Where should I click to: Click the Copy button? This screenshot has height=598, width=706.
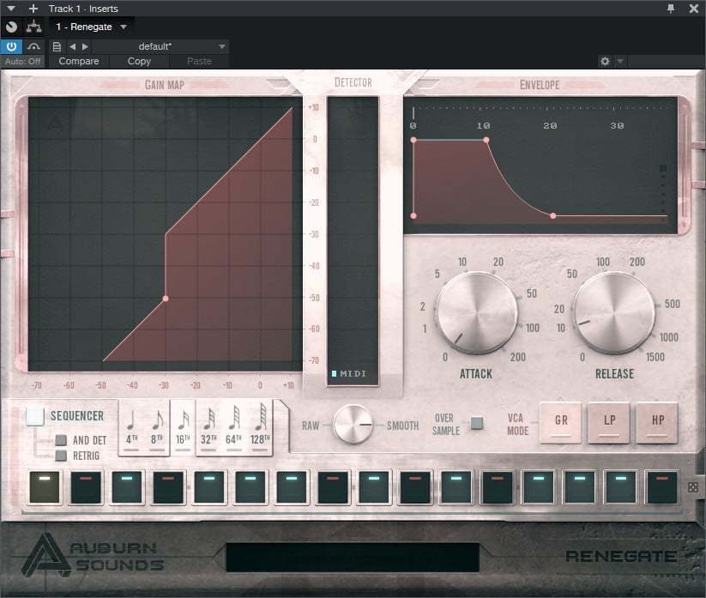[139, 61]
